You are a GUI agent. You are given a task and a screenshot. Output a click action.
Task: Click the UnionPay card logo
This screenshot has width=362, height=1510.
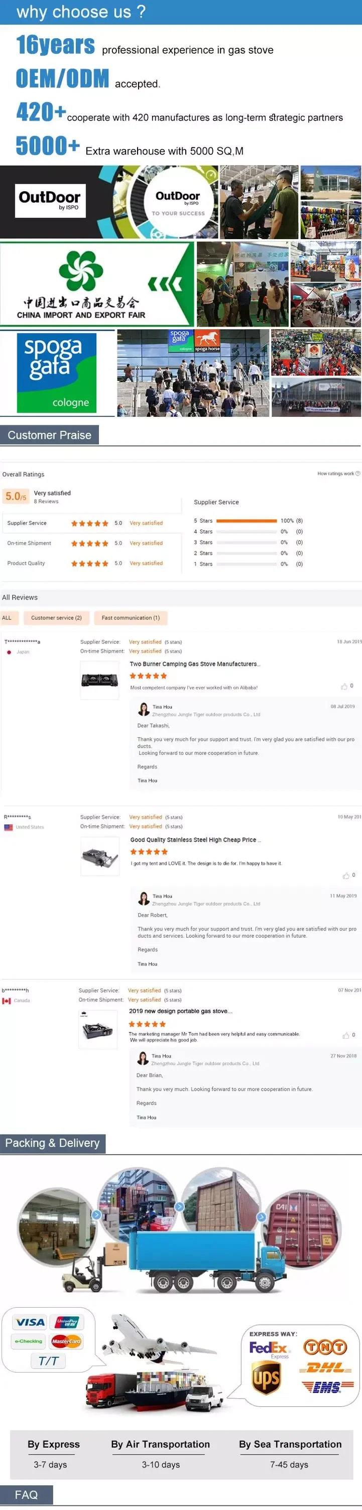coord(67,1322)
